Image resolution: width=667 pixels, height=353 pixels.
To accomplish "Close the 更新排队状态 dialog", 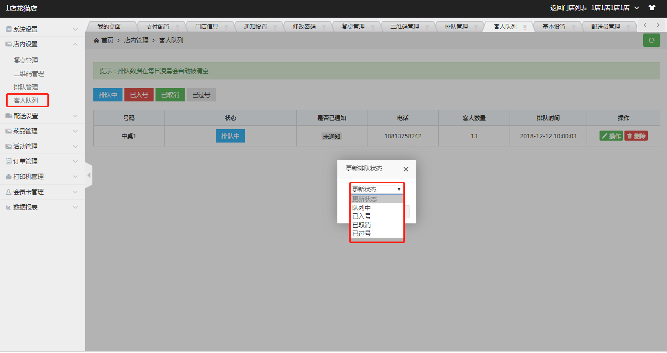I will pos(406,169).
